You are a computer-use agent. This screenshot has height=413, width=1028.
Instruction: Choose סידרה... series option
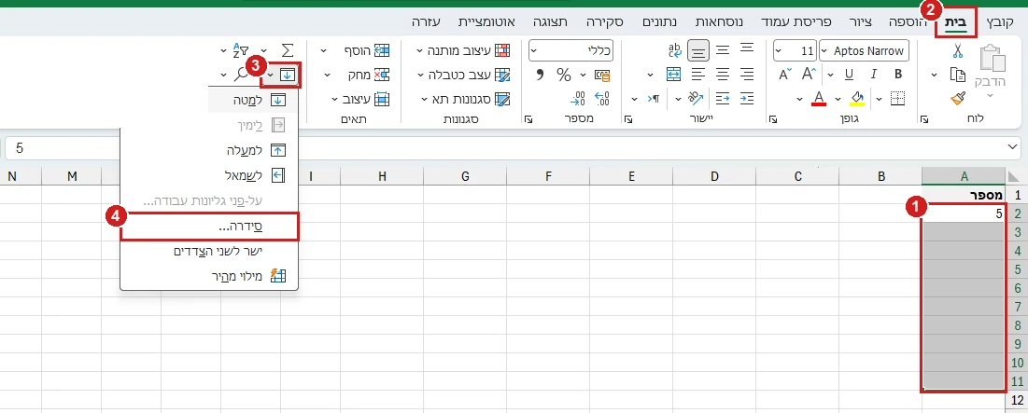point(210,226)
